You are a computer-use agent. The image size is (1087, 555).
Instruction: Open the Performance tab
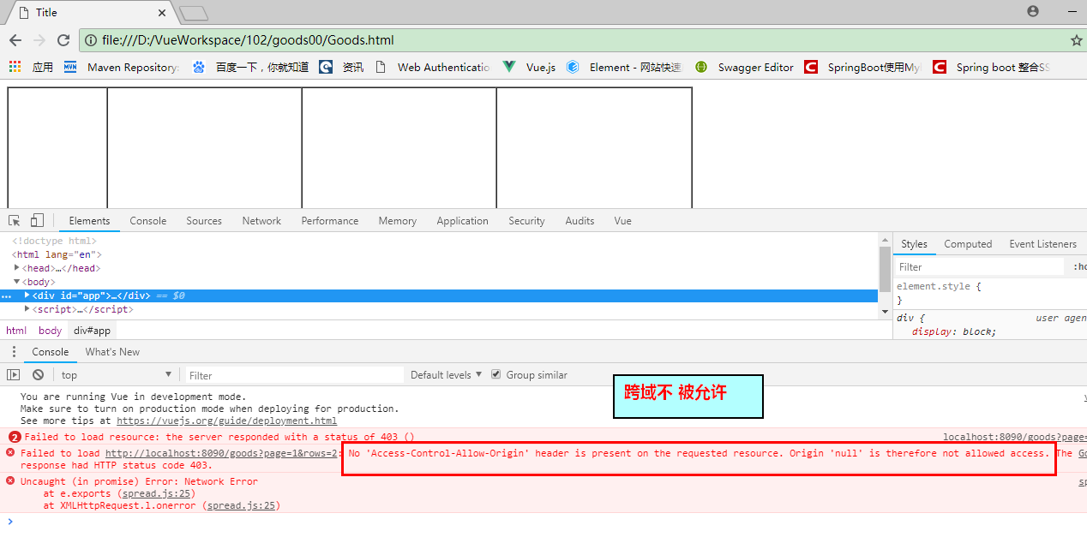pyautogui.click(x=330, y=220)
